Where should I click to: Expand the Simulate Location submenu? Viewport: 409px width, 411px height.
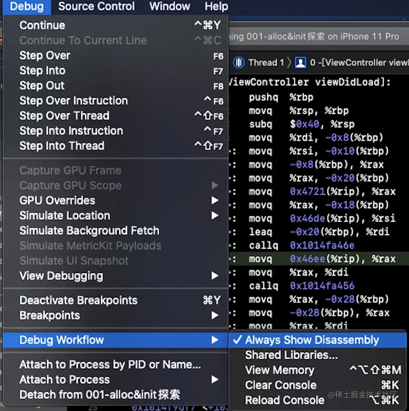[65, 215]
